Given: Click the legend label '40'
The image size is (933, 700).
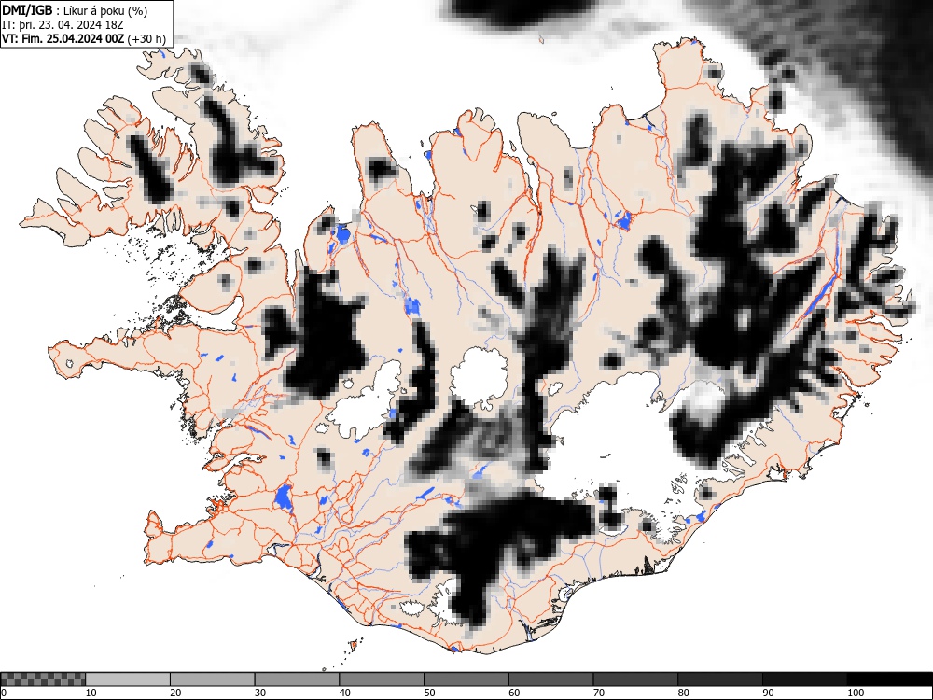Looking at the screenshot, I should tap(344, 693).
